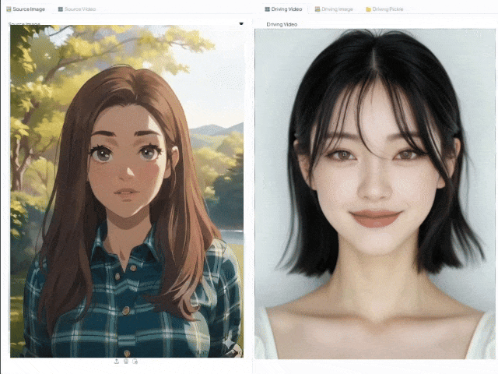Image resolution: width=498 pixels, height=374 pixels.
Task: Click the Driving Pickle folder icon
Action: (368, 9)
